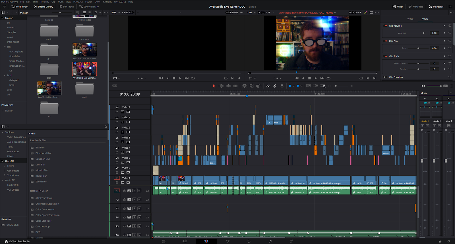Lock the Video 8 track
This screenshot has height=244, width=455.
pos(117,112)
